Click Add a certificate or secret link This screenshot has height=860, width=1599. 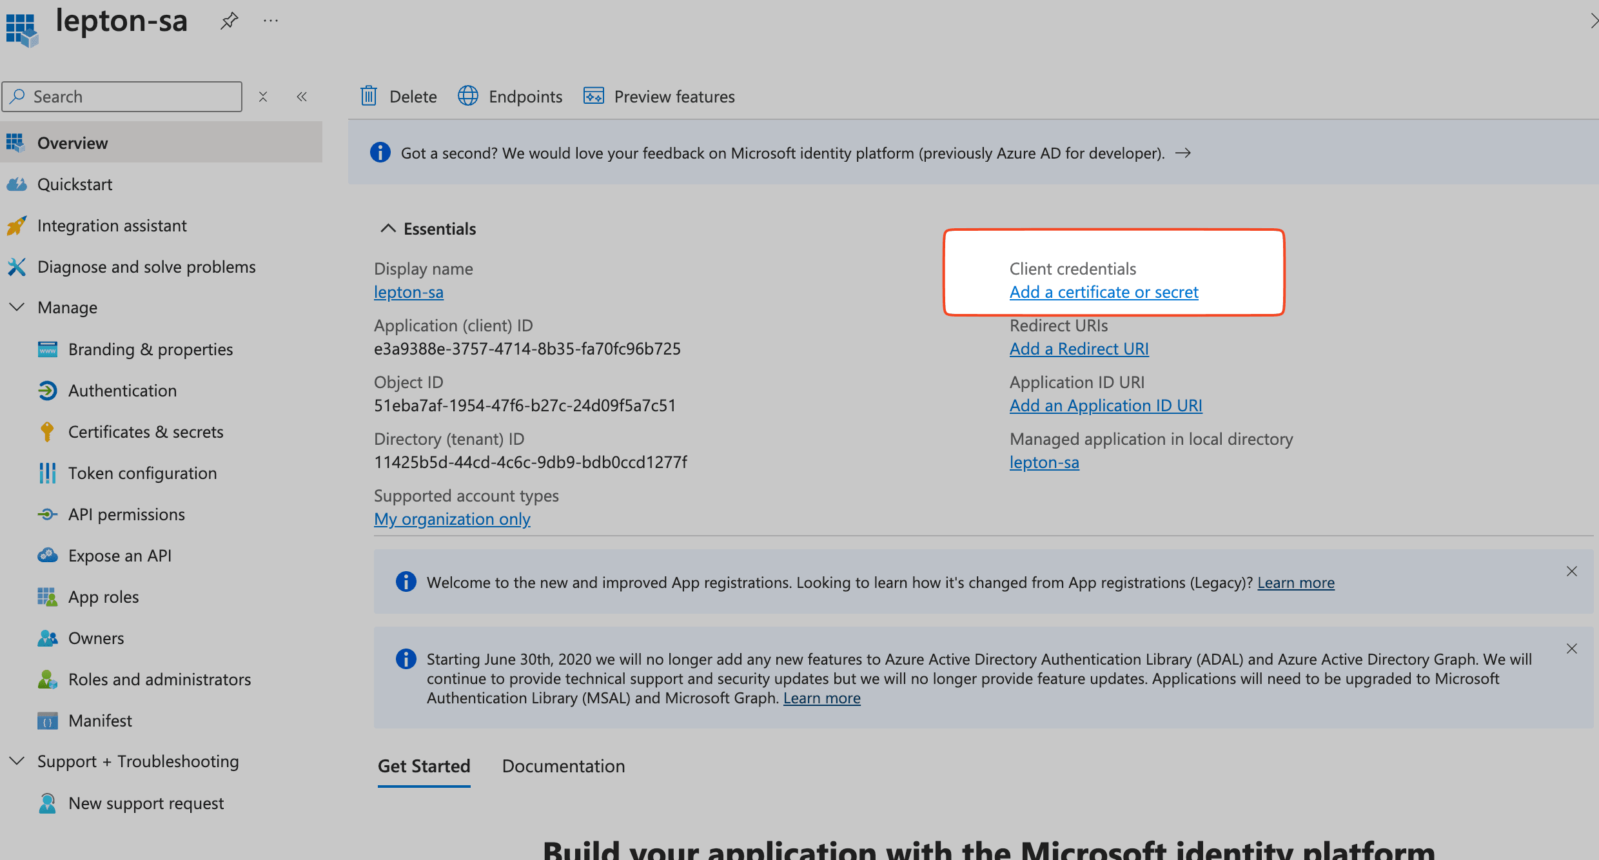pyautogui.click(x=1104, y=291)
